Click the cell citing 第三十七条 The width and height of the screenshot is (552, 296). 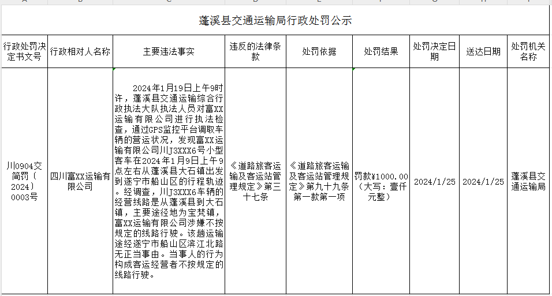[255, 181]
